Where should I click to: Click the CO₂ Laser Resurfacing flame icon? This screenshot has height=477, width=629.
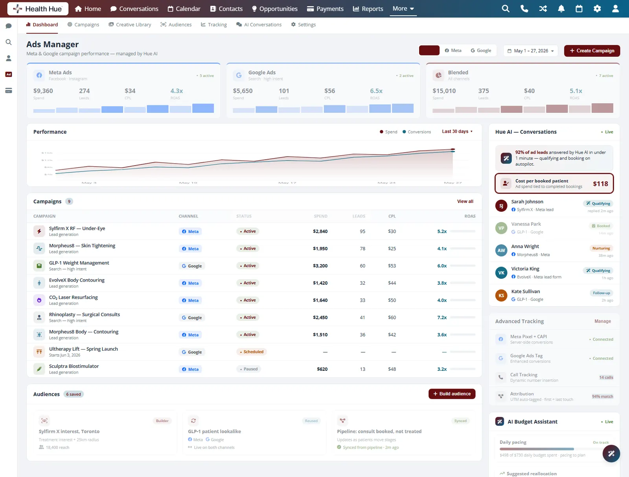click(x=39, y=300)
